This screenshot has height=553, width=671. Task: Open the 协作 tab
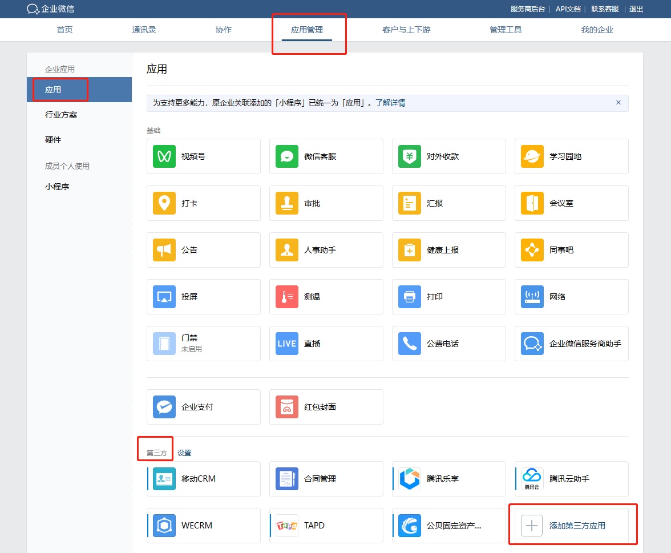coord(224,30)
